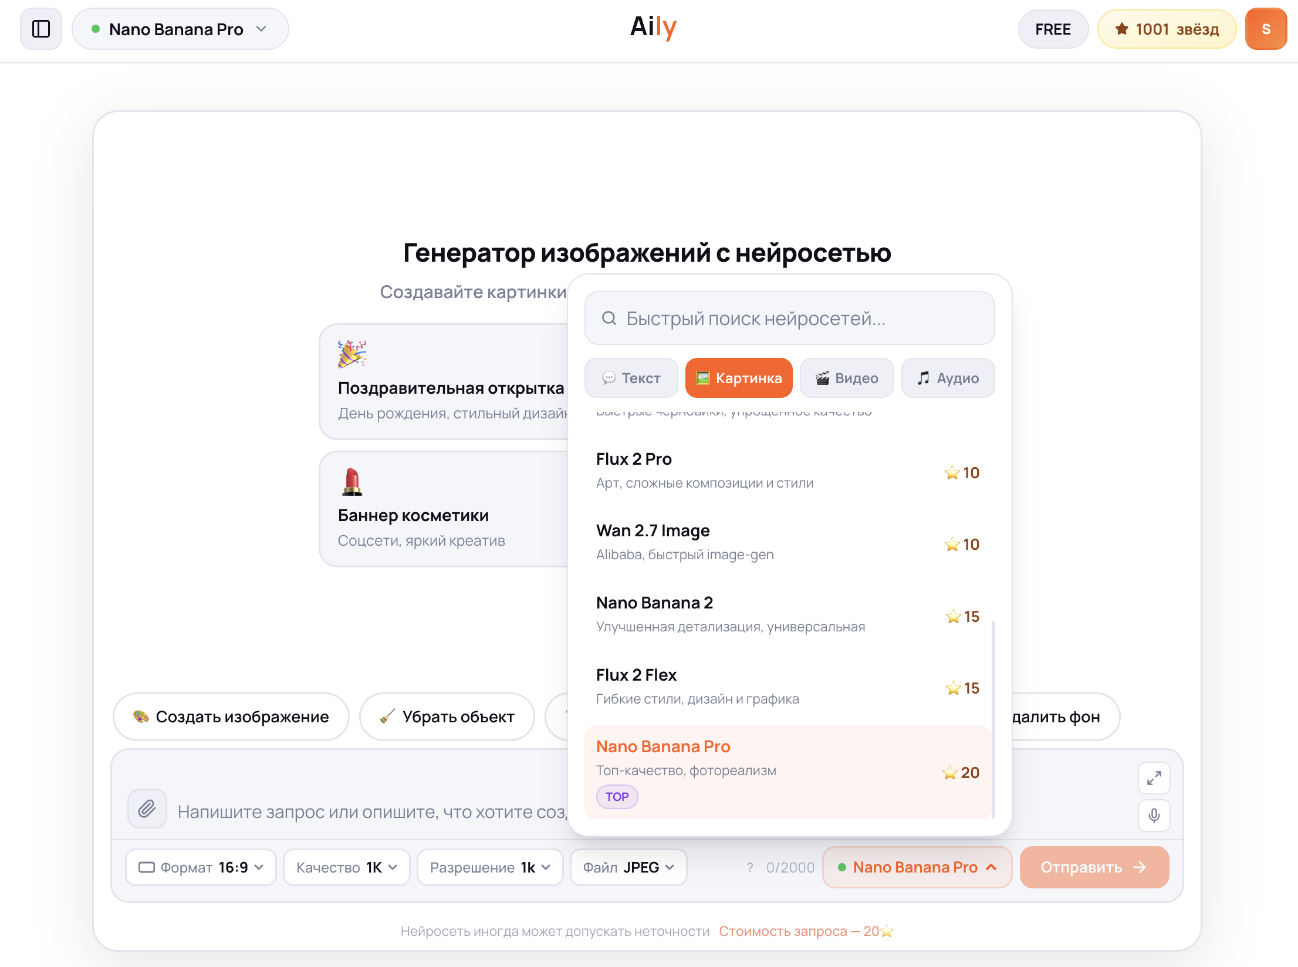Screen dimensions: 1298x967
Task: Click the description Арт, сложные композиции и стили
Action: 705,483
